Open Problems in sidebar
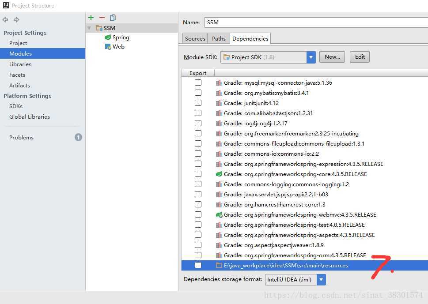This screenshot has width=428, height=304. [x=21, y=137]
